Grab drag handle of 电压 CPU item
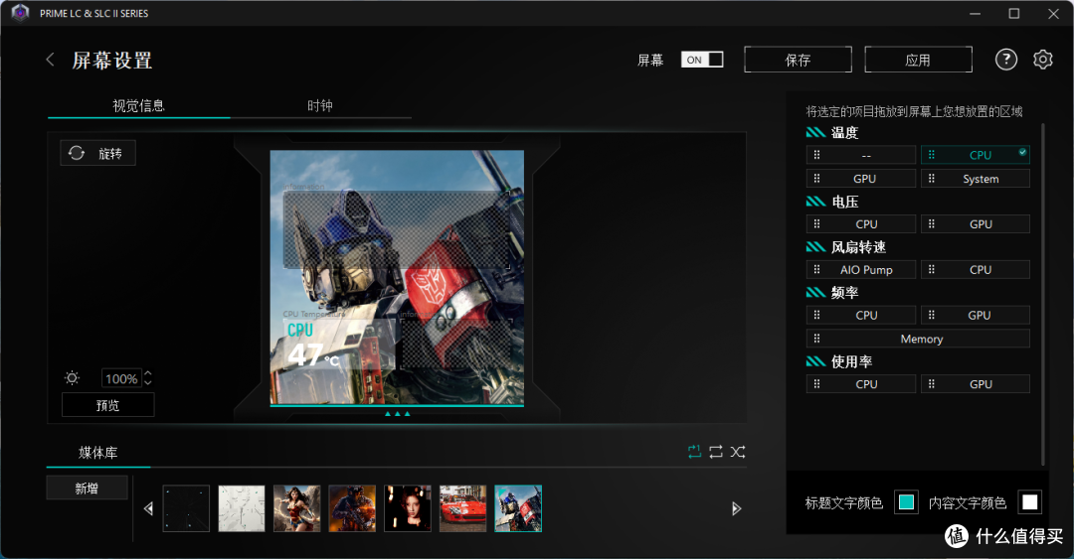Screen dimensions: 1074x559 (816, 223)
